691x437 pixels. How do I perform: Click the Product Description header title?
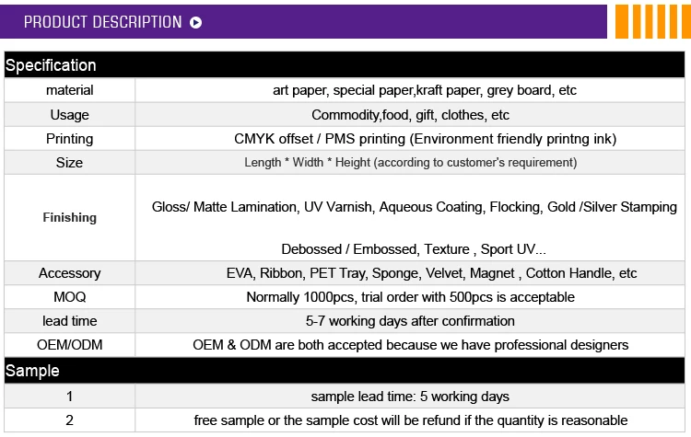point(102,22)
